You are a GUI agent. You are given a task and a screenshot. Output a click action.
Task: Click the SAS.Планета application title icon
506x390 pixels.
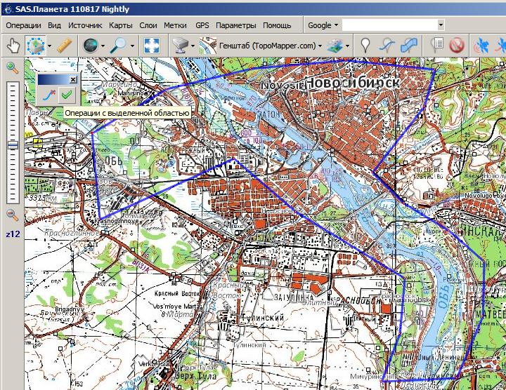[7, 8]
